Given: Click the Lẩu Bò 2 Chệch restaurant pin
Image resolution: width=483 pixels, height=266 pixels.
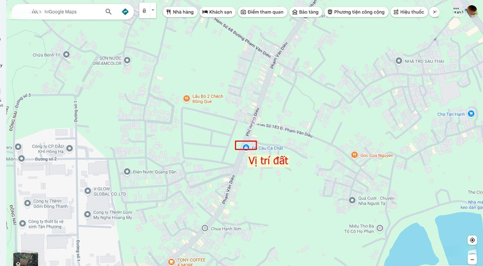Looking at the screenshot, I should tap(186, 98).
